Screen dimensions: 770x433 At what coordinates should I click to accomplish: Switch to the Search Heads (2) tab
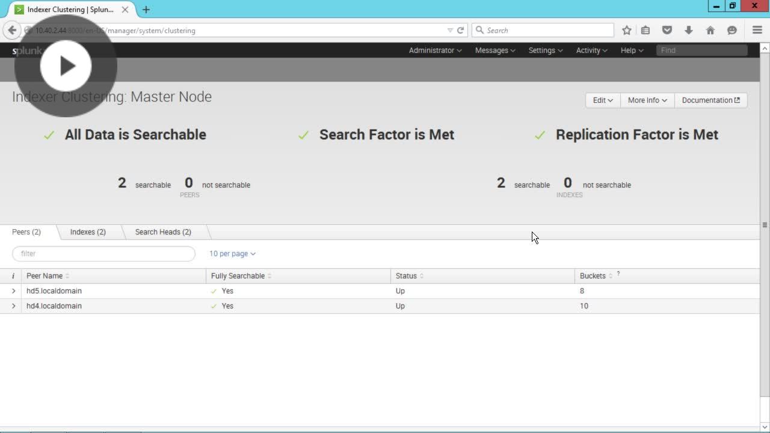[x=163, y=232]
